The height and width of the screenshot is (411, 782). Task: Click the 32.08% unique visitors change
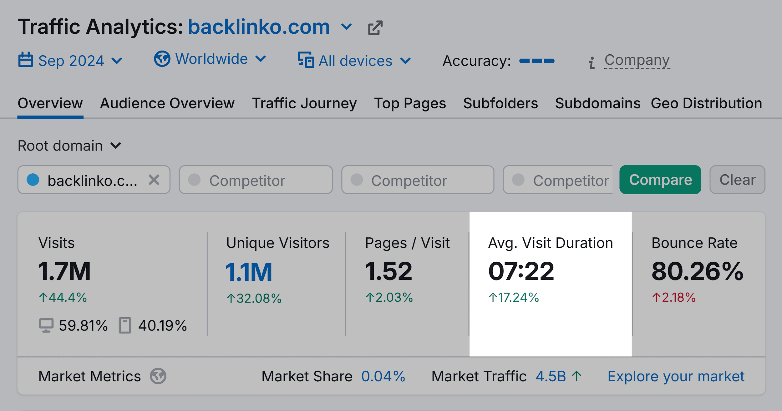[x=254, y=298]
